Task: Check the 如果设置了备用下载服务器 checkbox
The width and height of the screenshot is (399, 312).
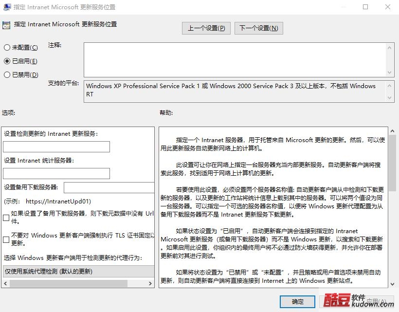Action: 6,218
